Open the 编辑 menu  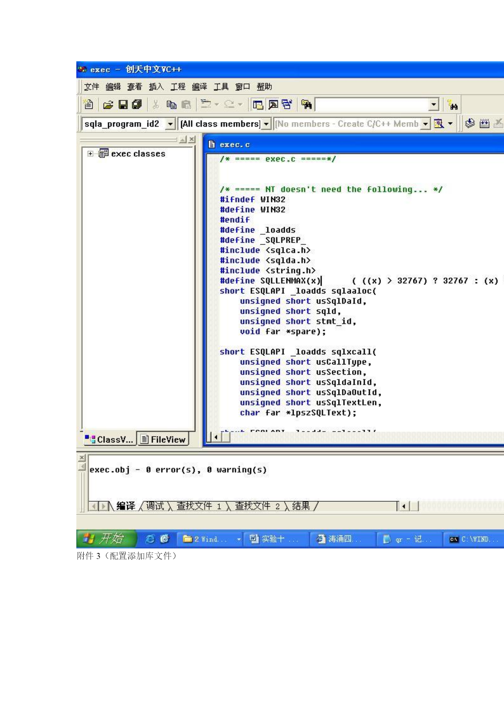[x=113, y=86]
